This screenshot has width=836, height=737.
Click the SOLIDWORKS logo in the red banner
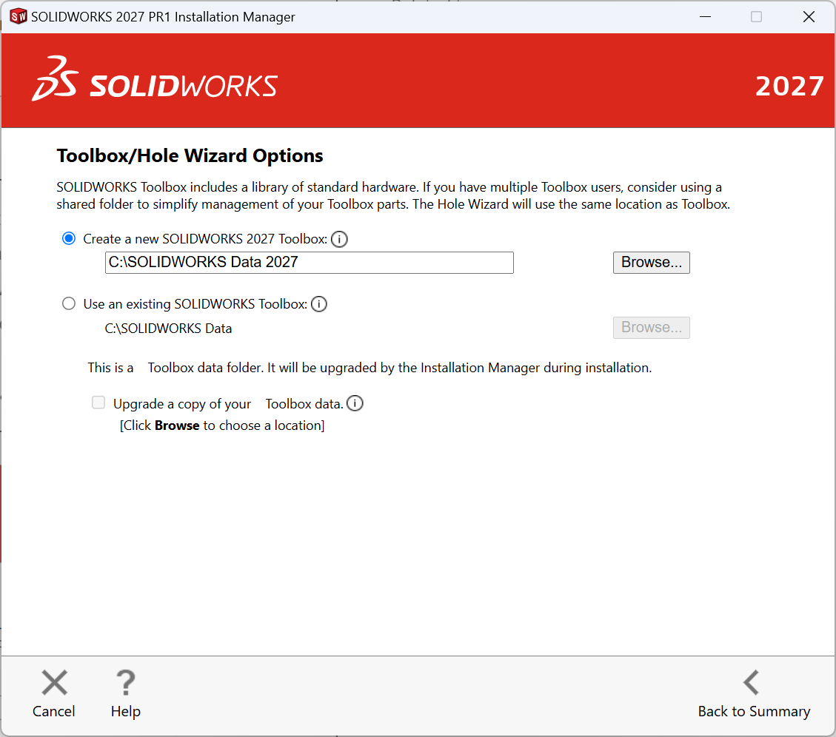pos(155,79)
